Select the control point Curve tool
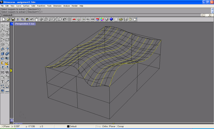 point(7,30)
